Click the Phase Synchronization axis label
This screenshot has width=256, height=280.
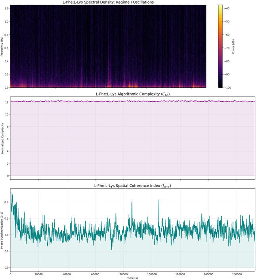click(x=2, y=230)
